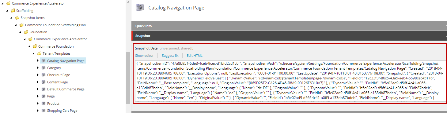The image size is (447, 113).
Task: Select the Page tree item
Action: 51,96
